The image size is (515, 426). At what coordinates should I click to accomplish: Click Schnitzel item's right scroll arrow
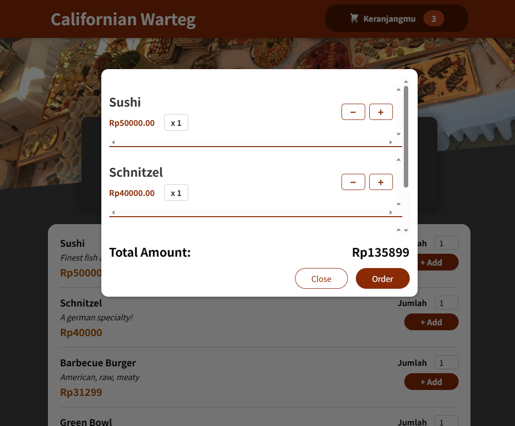point(391,213)
